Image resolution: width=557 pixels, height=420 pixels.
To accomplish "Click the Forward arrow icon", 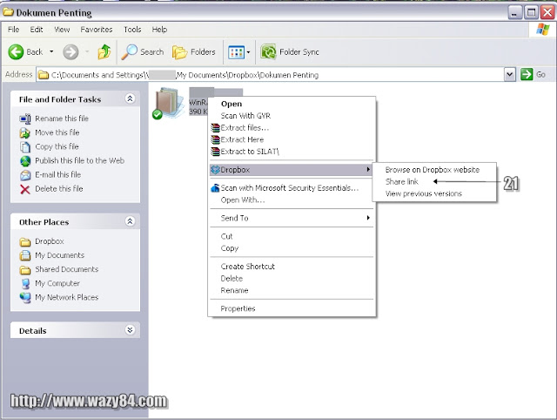I will coord(70,52).
